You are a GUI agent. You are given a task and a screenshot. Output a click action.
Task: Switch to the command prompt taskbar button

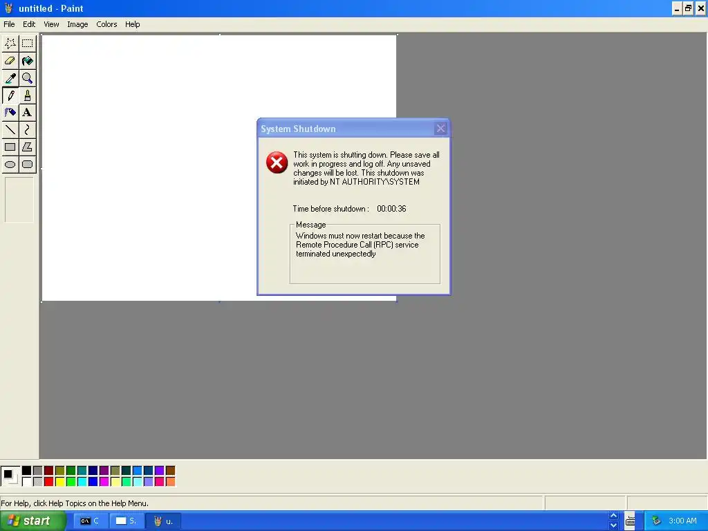coord(90,521)
